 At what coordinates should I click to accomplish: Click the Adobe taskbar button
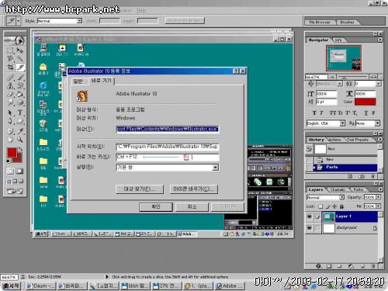click(230, 286)
